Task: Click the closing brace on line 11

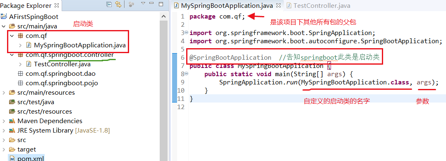Action: (191, 98)
